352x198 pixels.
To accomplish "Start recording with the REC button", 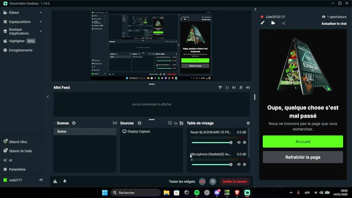I will coord(202,182).
